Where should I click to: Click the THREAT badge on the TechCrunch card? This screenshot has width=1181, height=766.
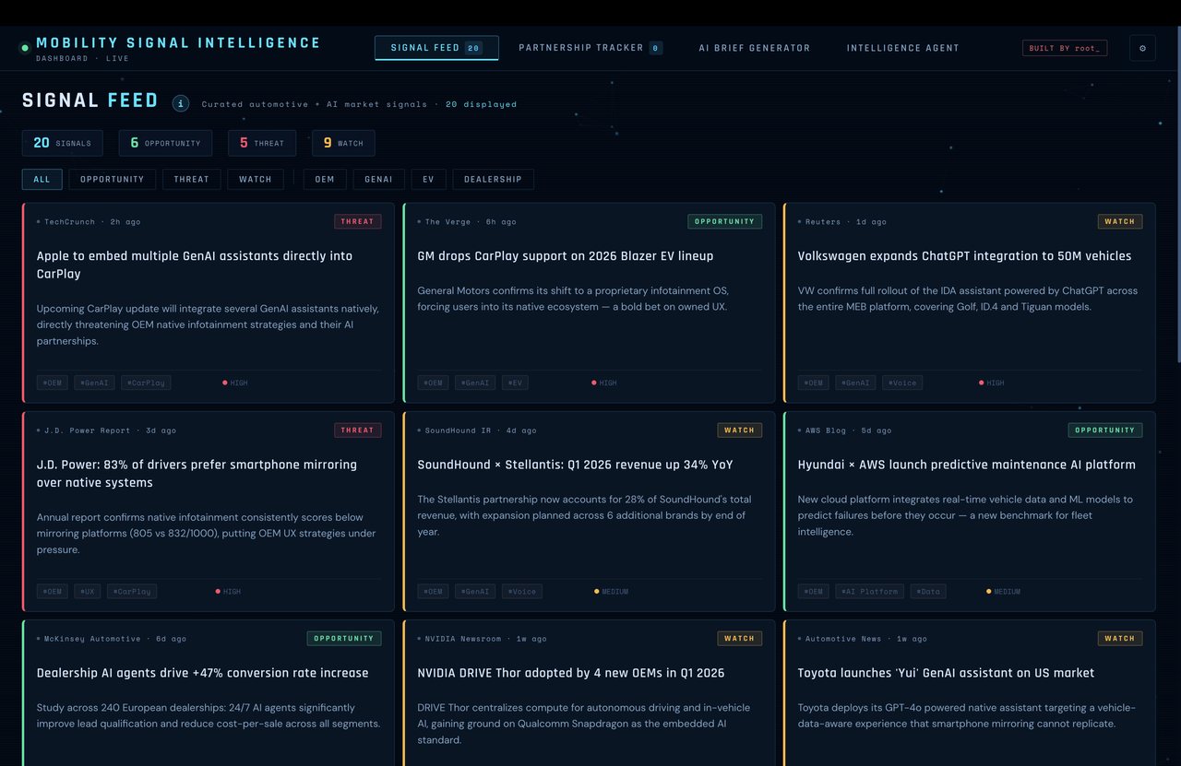(358, 221)
